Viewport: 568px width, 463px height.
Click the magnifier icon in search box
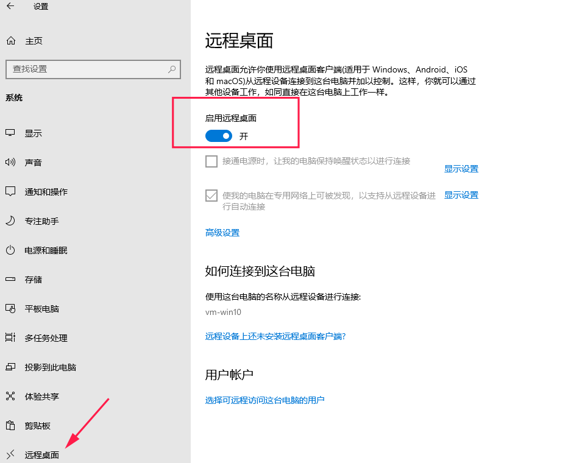click(x=172, y=69)
